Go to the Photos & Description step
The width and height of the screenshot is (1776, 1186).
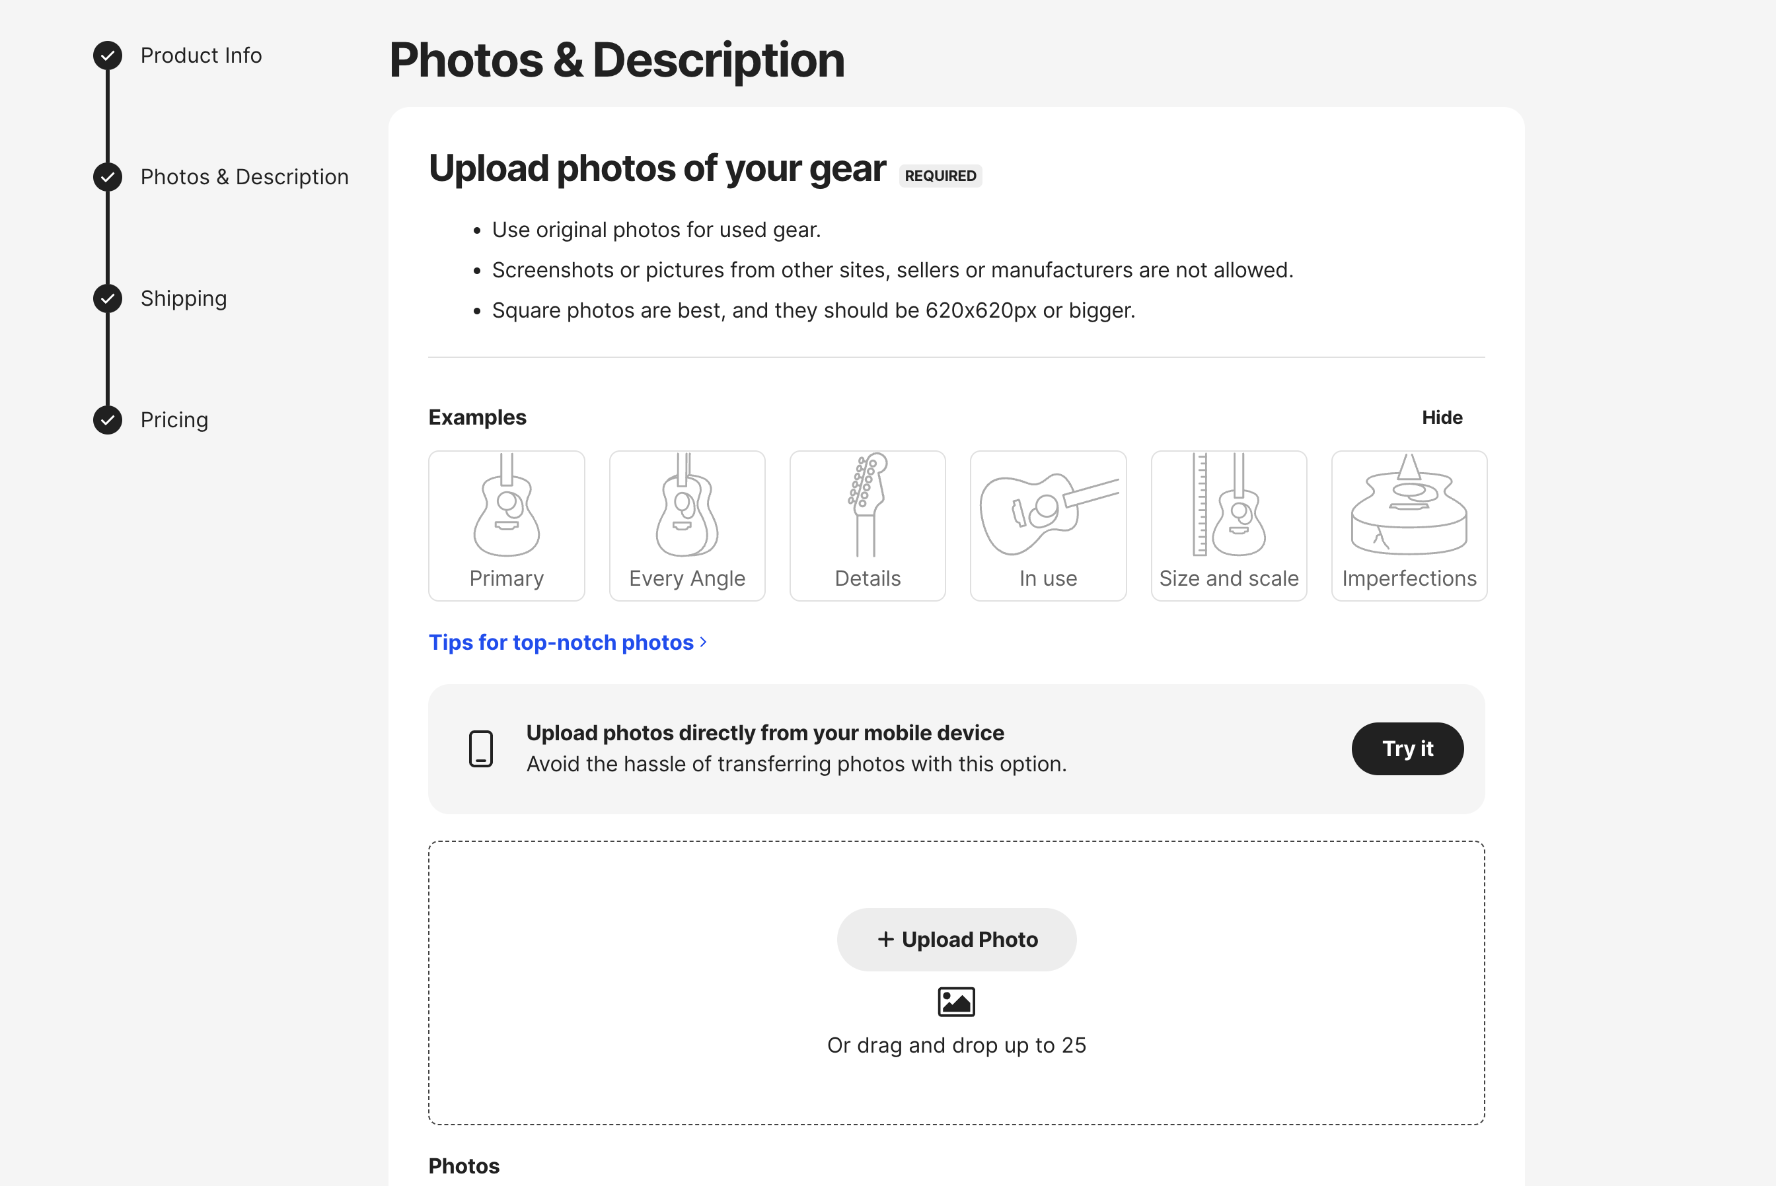(x=244, y=176)
